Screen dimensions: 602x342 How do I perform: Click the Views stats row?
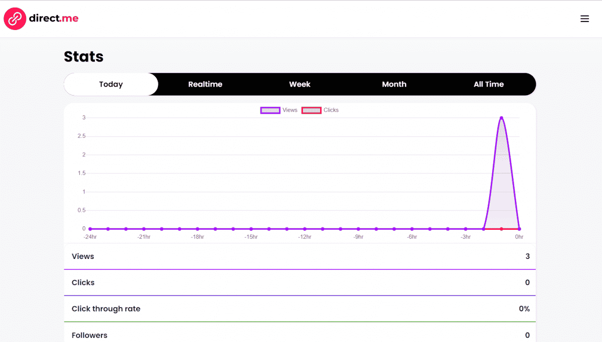[300, 256]
